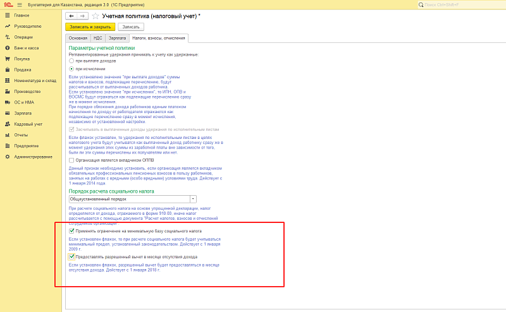The width and height of the screenshot is (506, 312).
Task: Click into the Поиск search field
Action: [462, 4]
